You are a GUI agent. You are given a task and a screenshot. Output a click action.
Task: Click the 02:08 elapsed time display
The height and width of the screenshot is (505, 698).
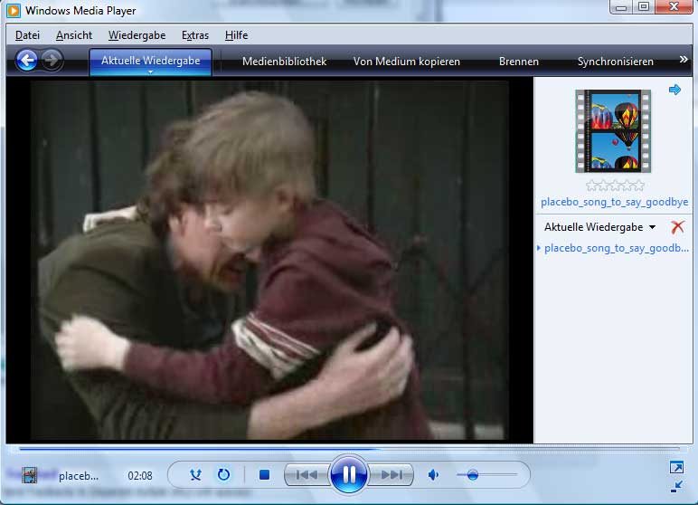point(140,476)
